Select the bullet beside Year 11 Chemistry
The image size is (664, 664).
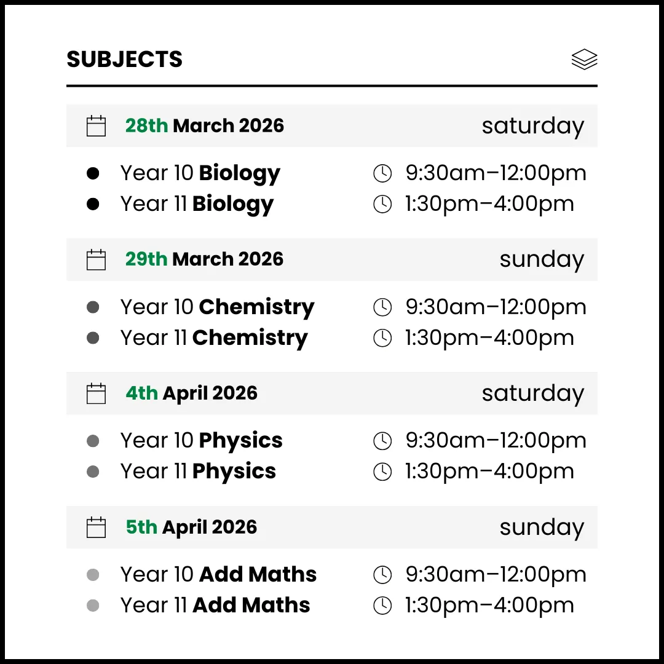tap(93, 338)
